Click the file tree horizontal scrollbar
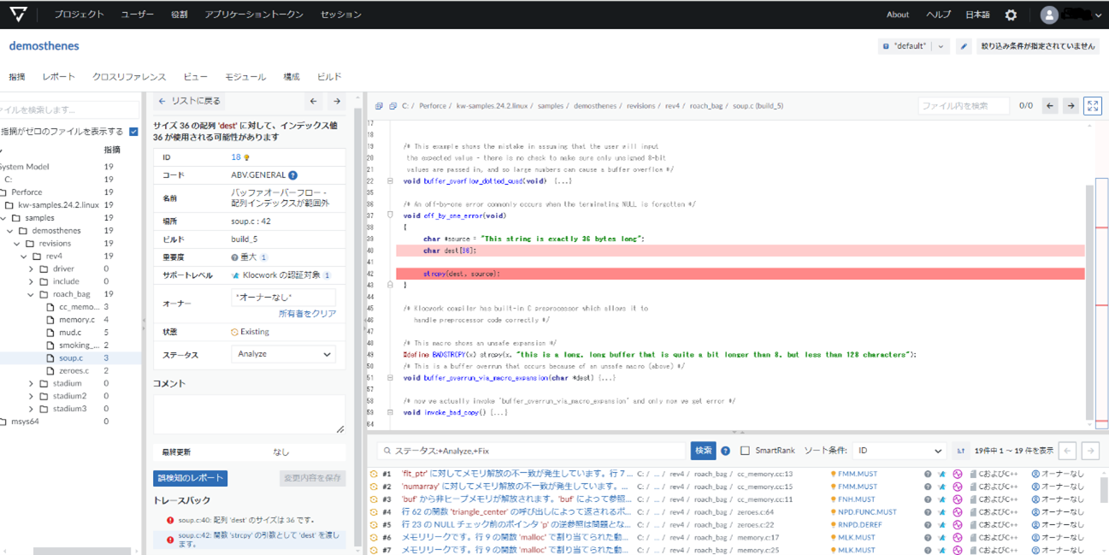Image resolution: width=1109 pixels, height=555 pixels. (x=82, y=552)
